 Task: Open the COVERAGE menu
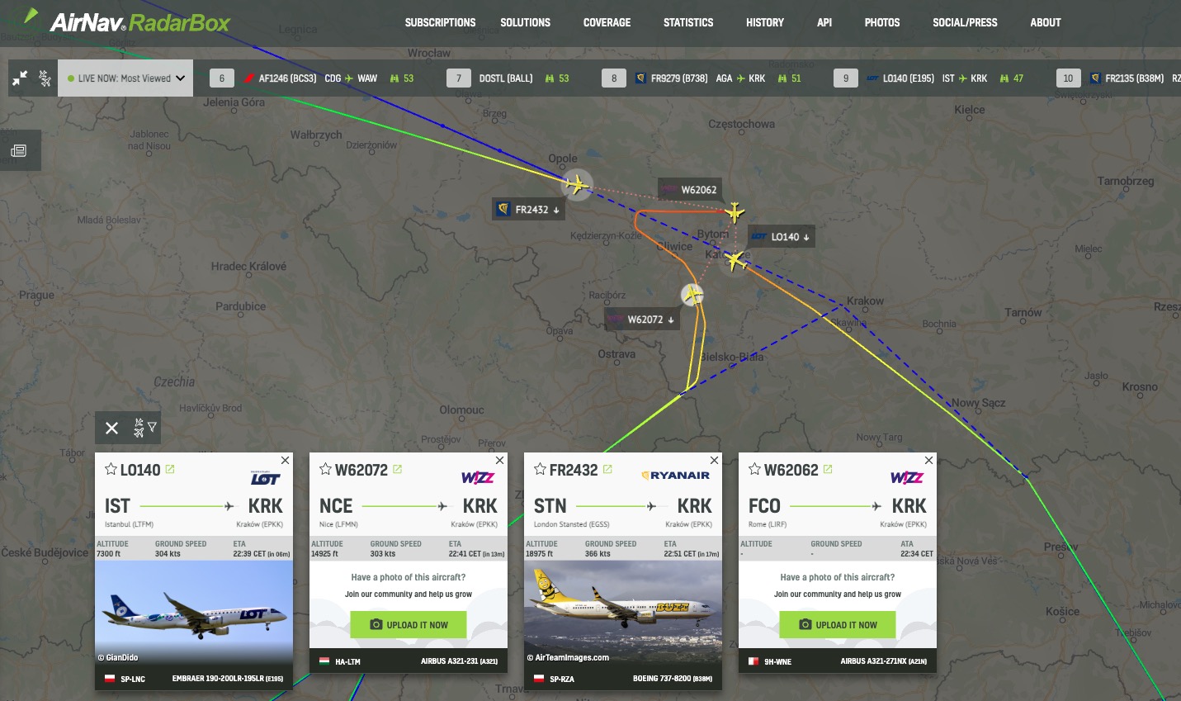coord(607,22)
